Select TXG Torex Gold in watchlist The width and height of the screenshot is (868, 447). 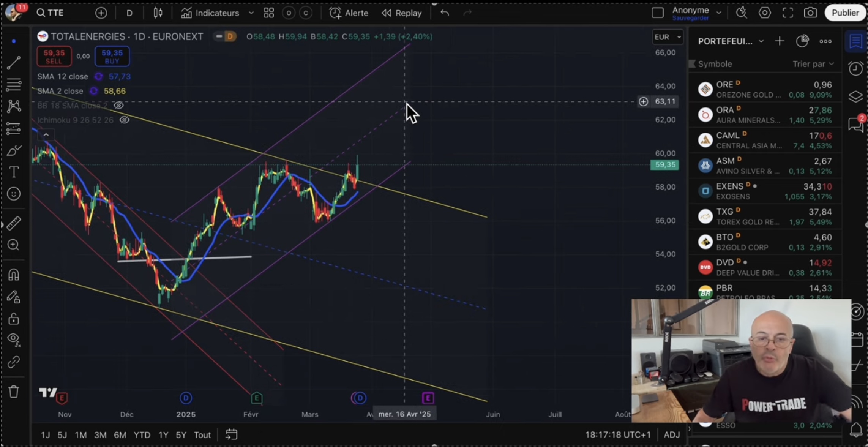pos(765,216)
